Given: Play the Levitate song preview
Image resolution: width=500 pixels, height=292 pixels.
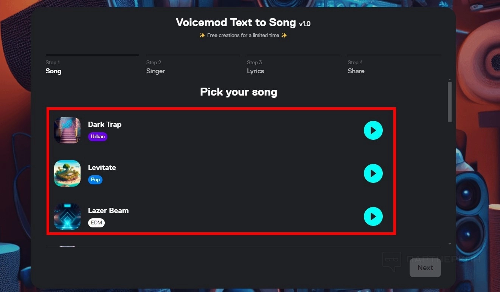Looking at the screenshot, I should point(373,173).
